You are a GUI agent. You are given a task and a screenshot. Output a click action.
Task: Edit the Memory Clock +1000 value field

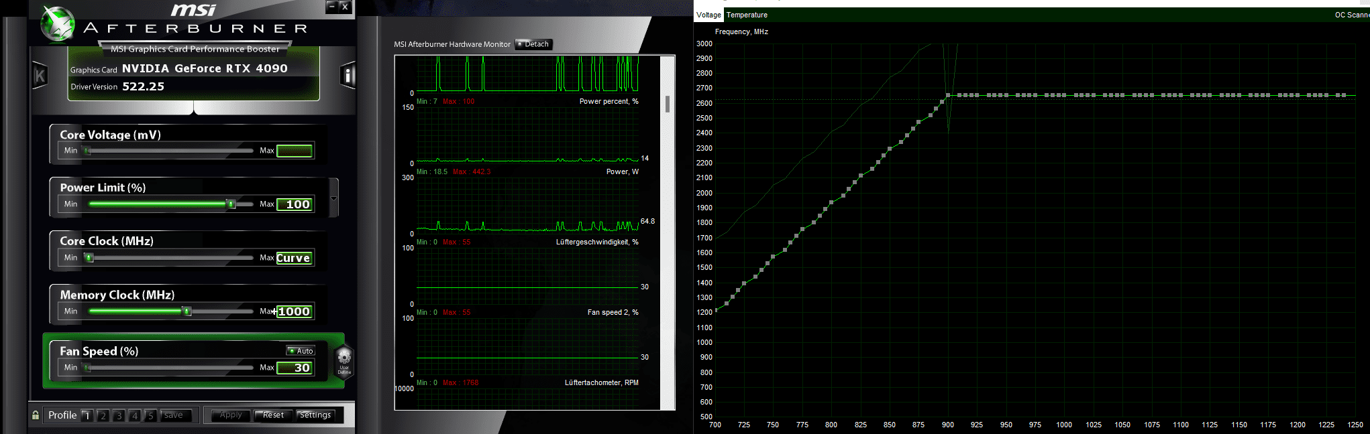coord(295,311)
